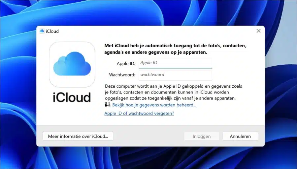
Task: Open 'Apple ID of wachtwoord vergeten?' link
Action: coord(139,113)
